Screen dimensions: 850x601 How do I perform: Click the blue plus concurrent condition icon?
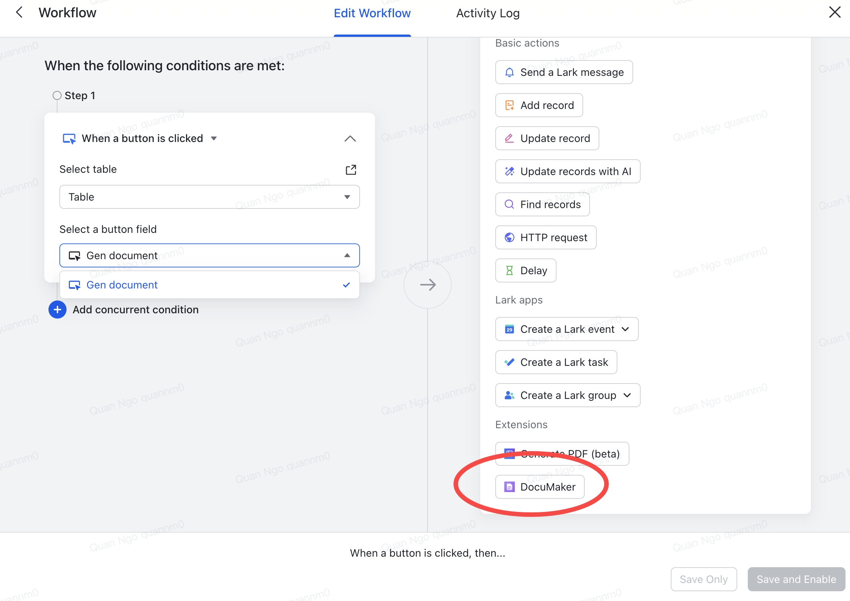(57, 310)
